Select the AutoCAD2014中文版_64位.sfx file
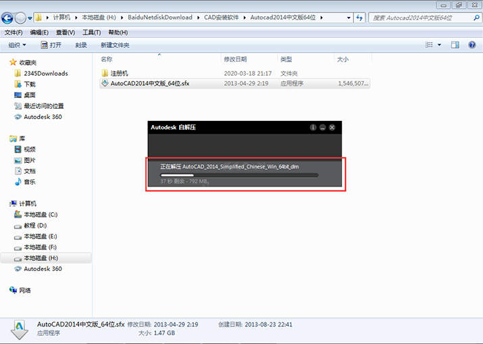Viewport: 483px width, 344px height. click(x=234, y=83)
